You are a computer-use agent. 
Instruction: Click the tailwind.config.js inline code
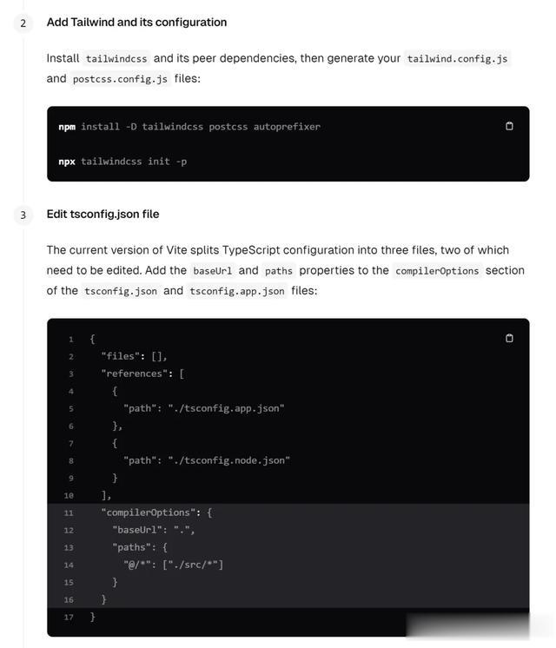coord(457,58)
